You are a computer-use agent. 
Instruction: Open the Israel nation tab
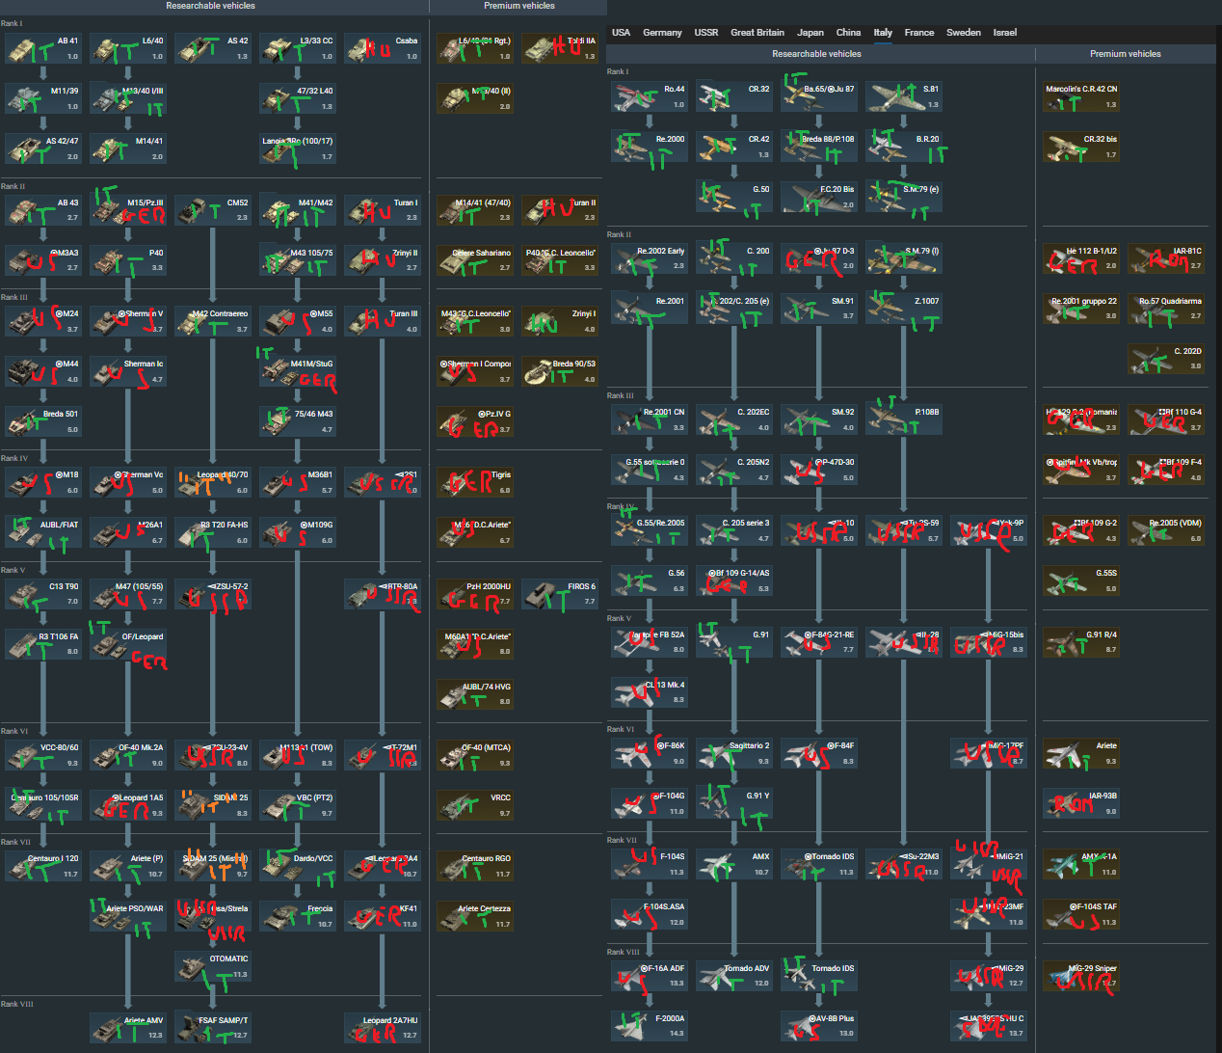pos(1005,32)
